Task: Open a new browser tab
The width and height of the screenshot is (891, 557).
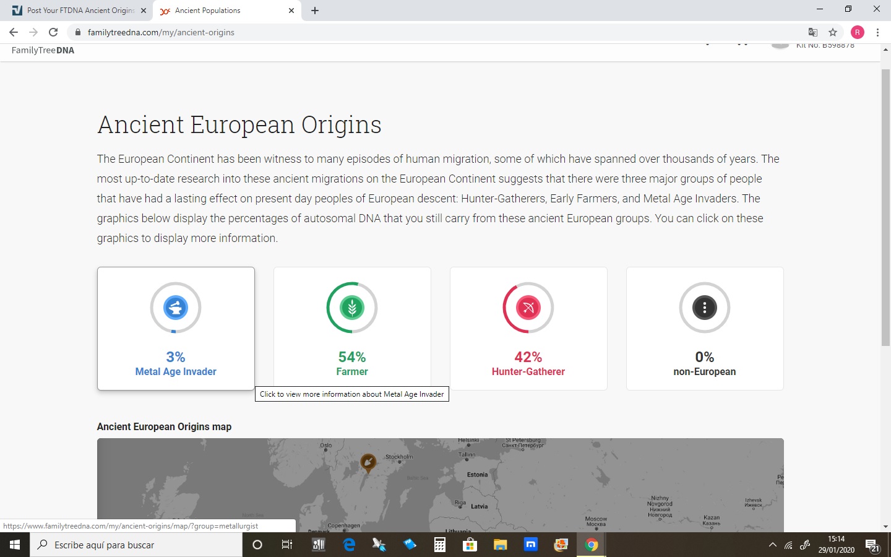Action: (315, 11)
